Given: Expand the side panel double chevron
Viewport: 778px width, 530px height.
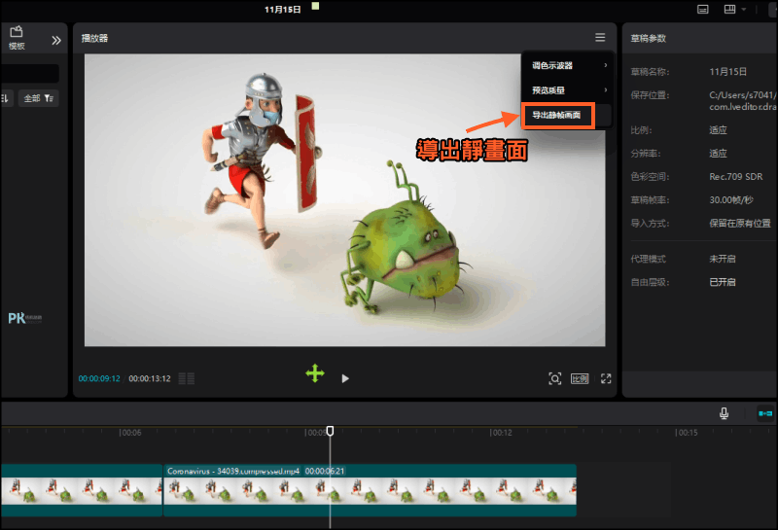Looking at the screenshot, I should coord(56,40).
